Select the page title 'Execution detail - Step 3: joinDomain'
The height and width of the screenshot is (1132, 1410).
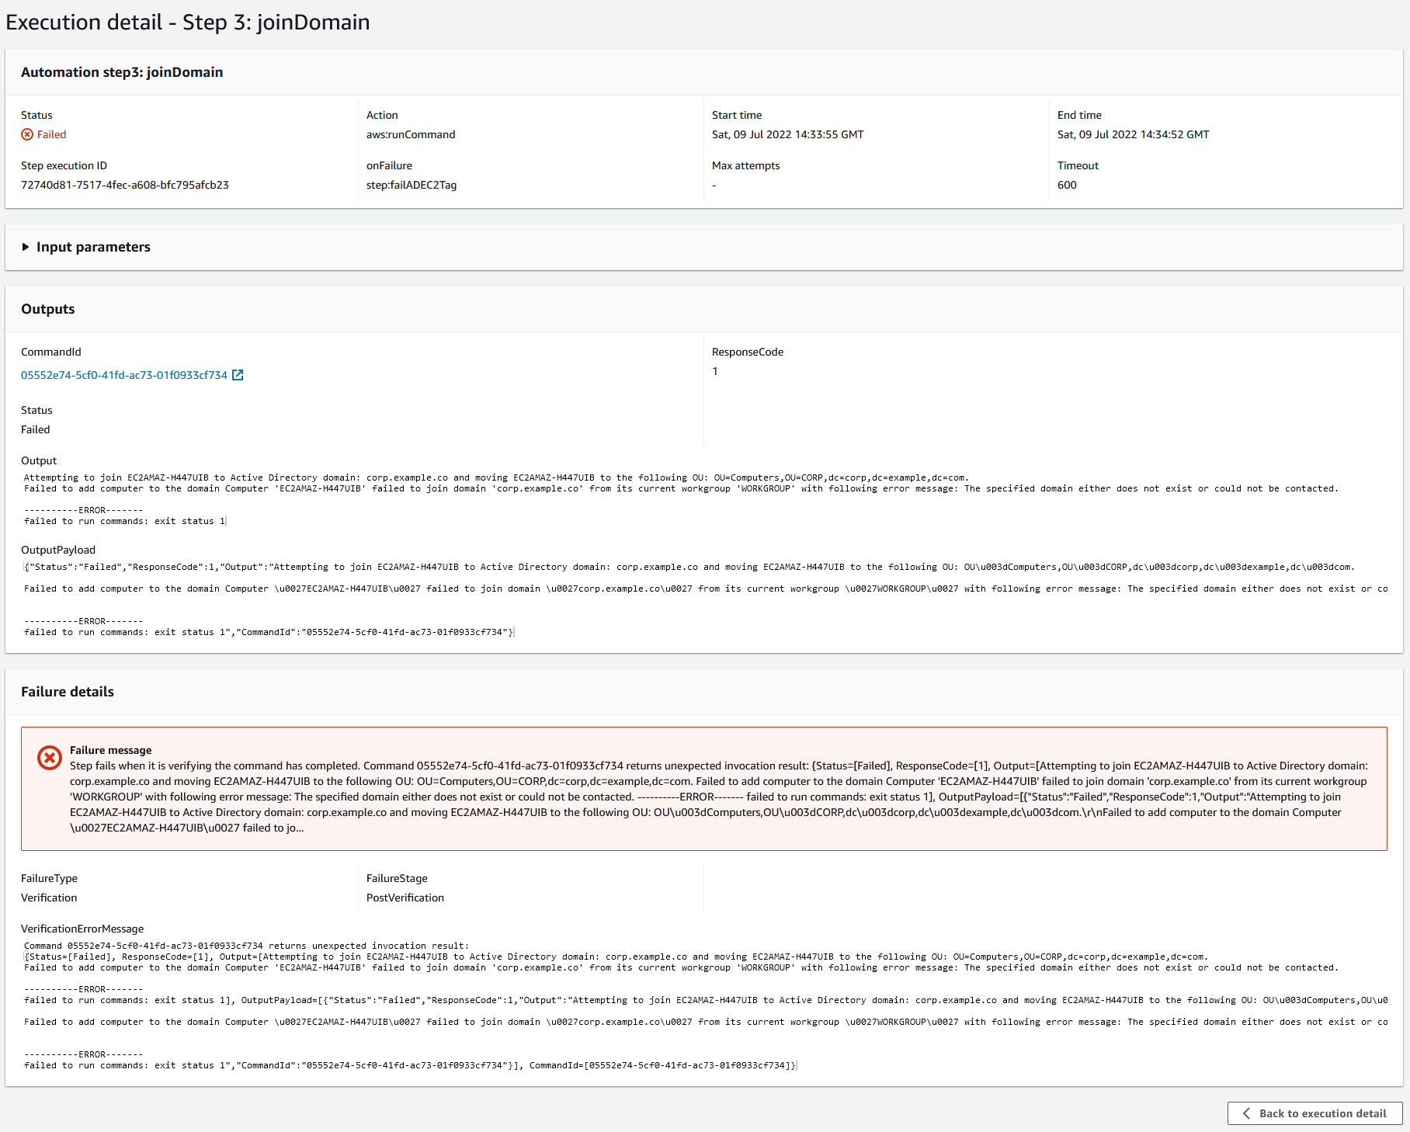[188, 22]
